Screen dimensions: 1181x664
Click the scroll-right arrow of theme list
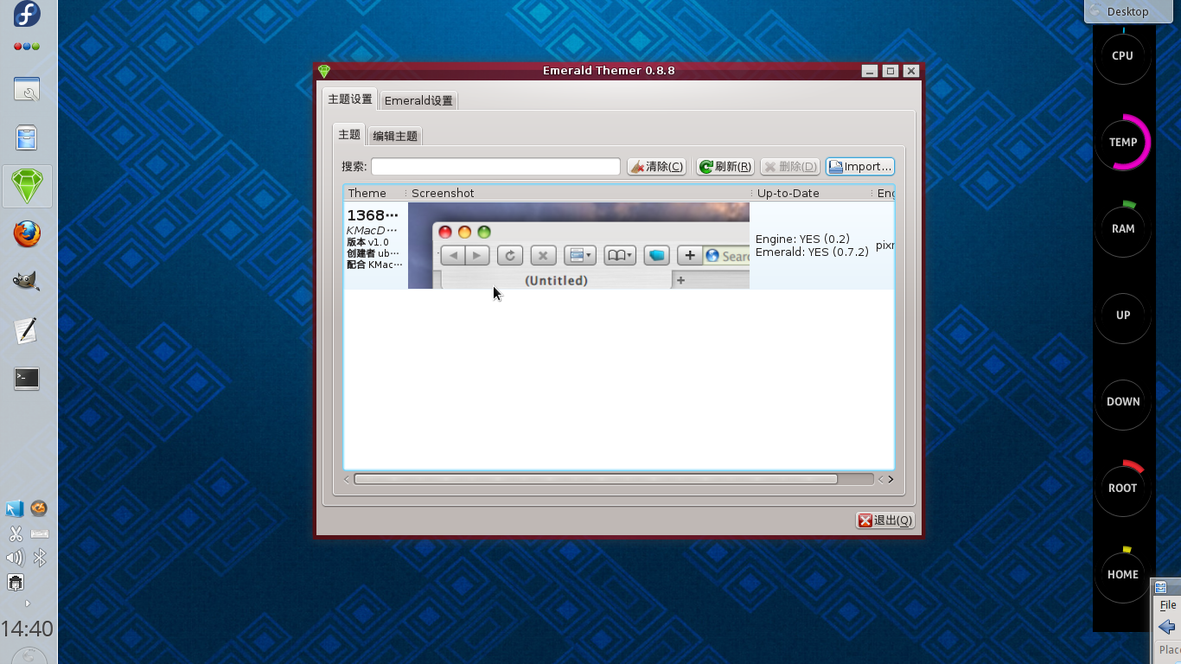point(891,479)
